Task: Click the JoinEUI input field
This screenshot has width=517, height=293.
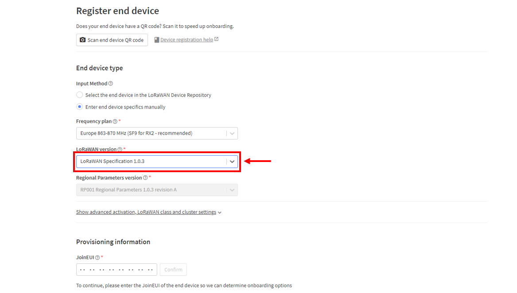Action: [x=117, y=270]
